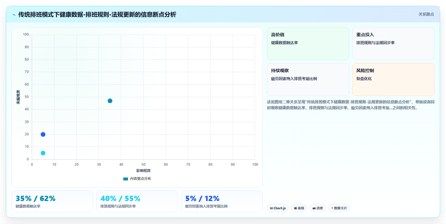The height and width of the screenshot is (224, 446).
Task: Click the 40% / 55% stat card
Action: tap(137, 201)
